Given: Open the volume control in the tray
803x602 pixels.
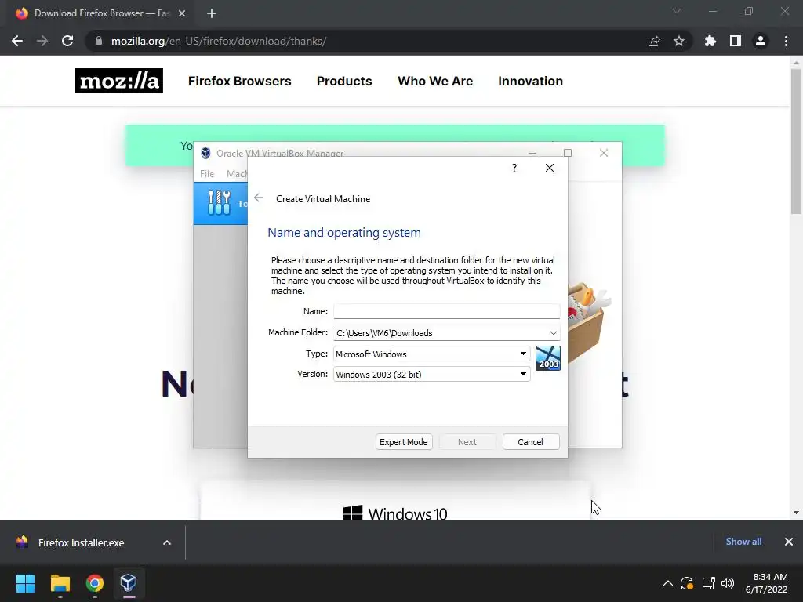Looking at the screenshot, I should (x=728, y=583).
